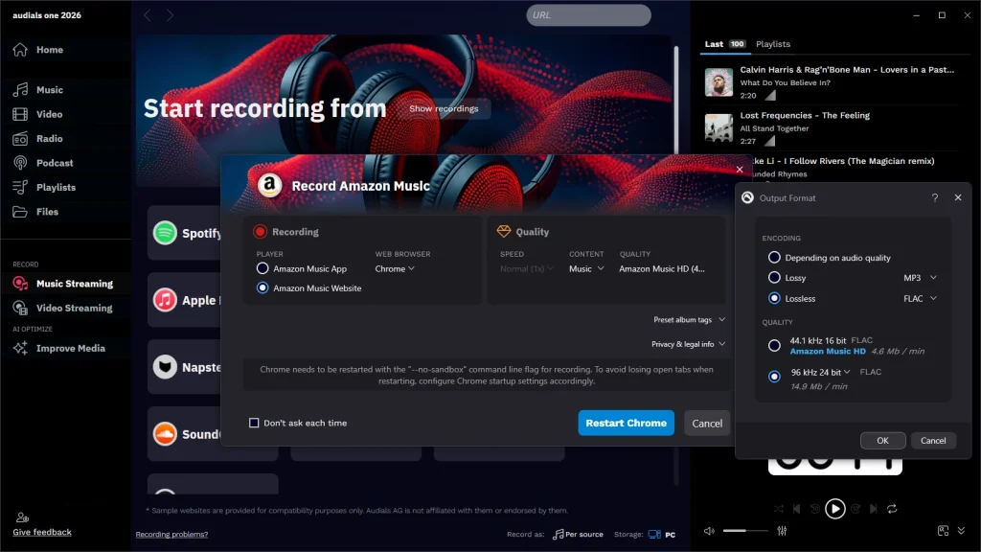Navigate forward with the right arrow

[171, 15]
